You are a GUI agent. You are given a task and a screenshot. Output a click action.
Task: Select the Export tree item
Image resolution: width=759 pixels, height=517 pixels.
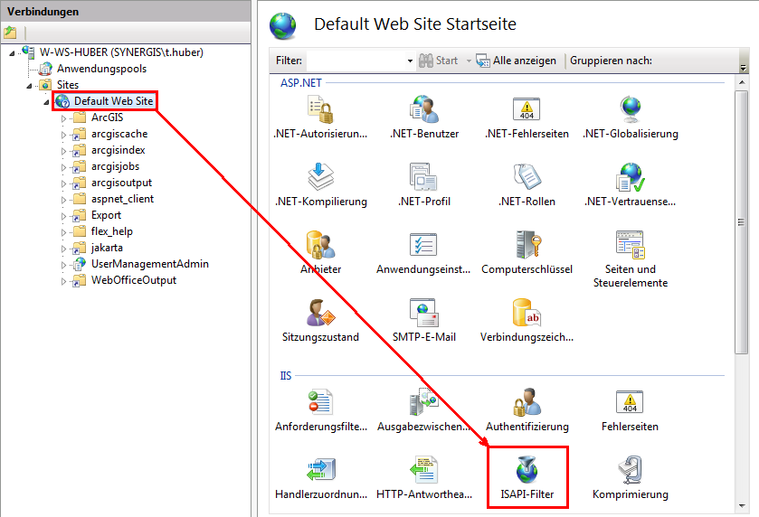[x=106, y=215]
